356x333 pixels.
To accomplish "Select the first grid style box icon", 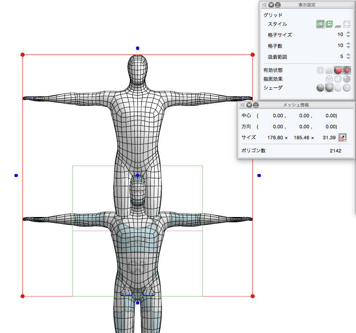I will tap(320, 24).
